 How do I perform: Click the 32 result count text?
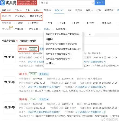17,41
